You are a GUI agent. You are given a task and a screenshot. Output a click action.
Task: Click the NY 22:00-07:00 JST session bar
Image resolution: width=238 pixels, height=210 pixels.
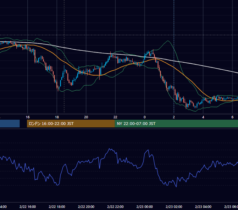tap(176, 124)
